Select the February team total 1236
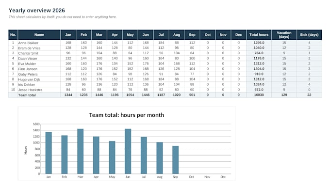Viewport: 330px width, 188px height. 83,95
